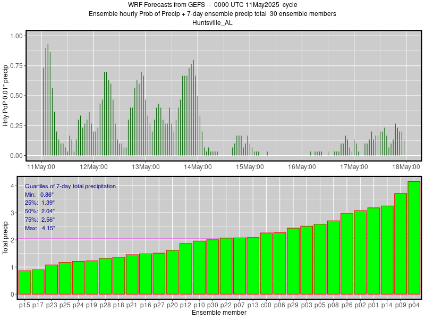The image size is (425, 319).
Task: Select the green bar for member p09
Action: click(401, 244)
